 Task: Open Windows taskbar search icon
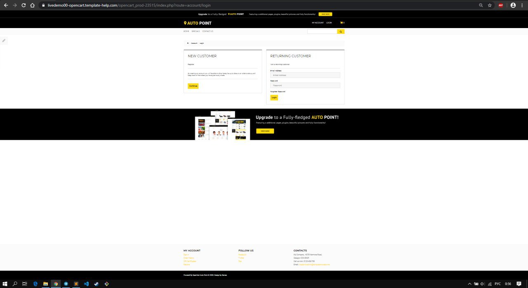(x=15, y=283)
